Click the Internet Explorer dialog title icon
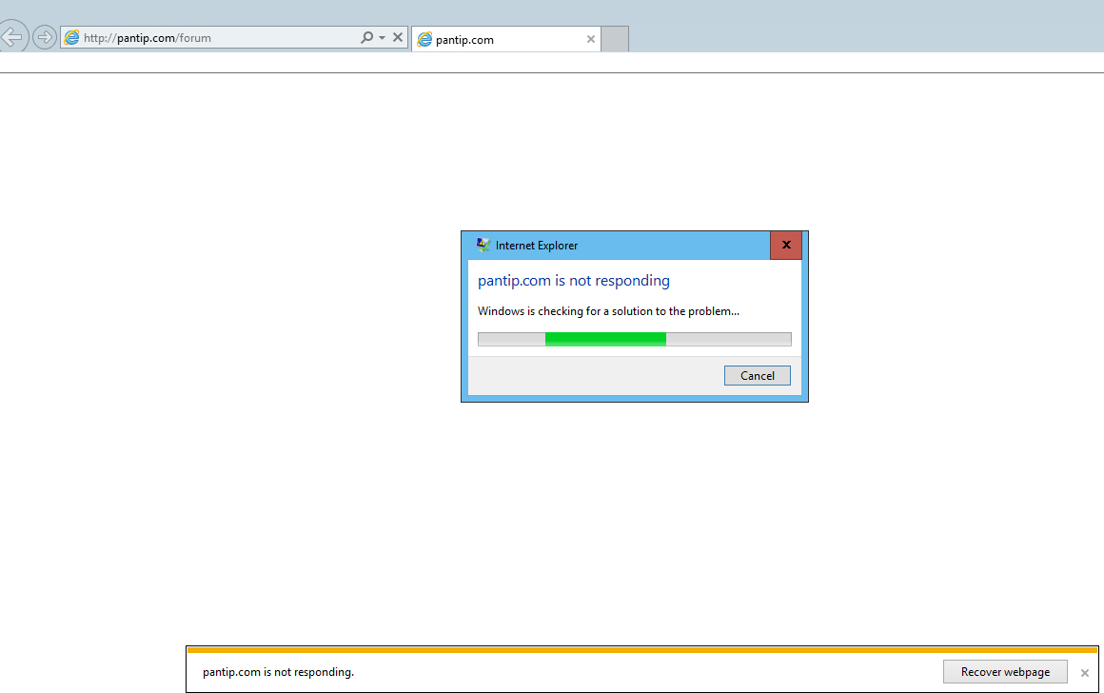Image resolution: width=1104 pixels, height=693 pixels. tap(483, 245)
